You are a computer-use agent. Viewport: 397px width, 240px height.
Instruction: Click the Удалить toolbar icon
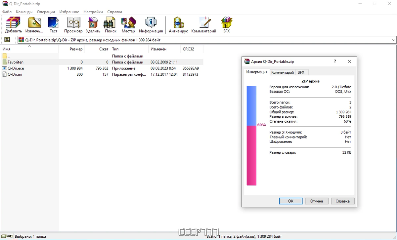coord(93,22)
